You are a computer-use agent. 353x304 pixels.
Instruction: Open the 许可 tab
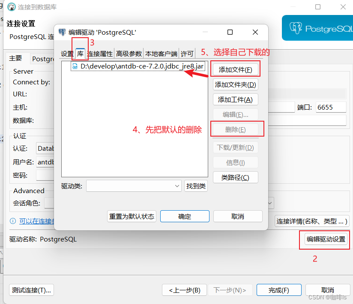point(187,54)
